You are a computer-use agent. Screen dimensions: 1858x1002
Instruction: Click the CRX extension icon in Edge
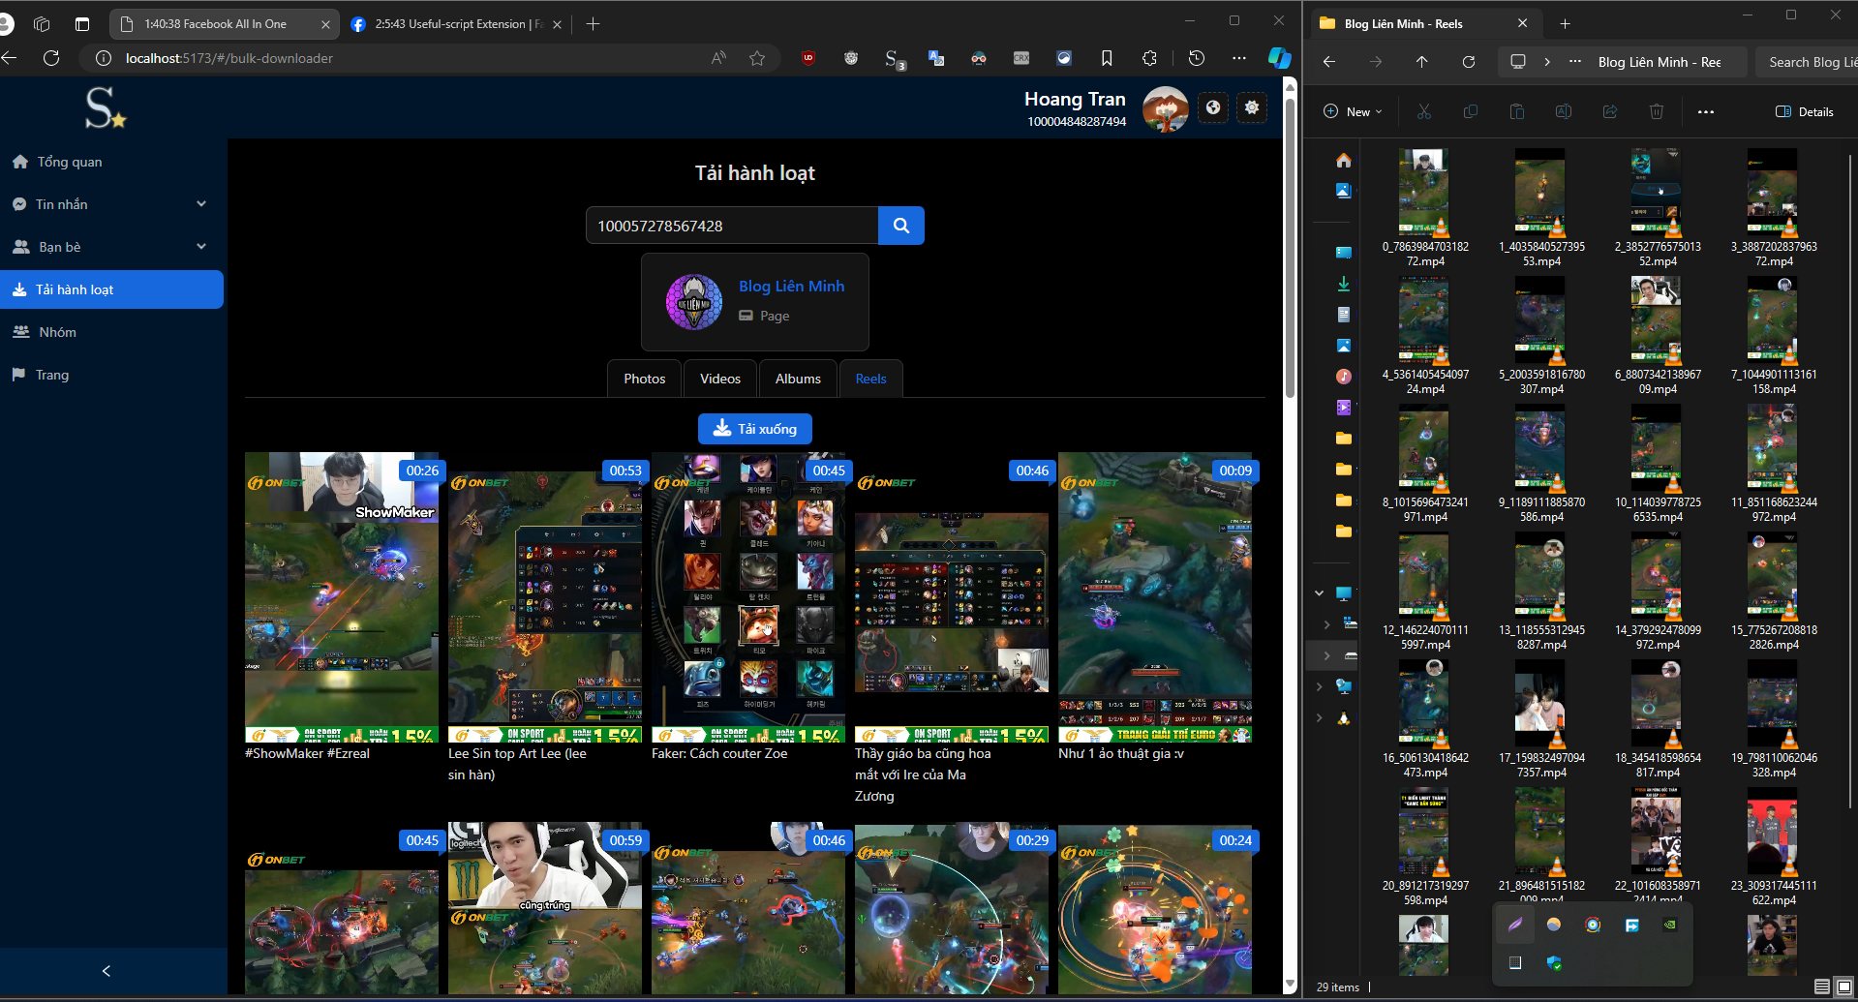pos(1021,58)
